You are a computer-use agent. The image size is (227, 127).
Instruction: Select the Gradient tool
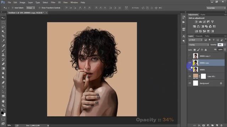[3, 68]
